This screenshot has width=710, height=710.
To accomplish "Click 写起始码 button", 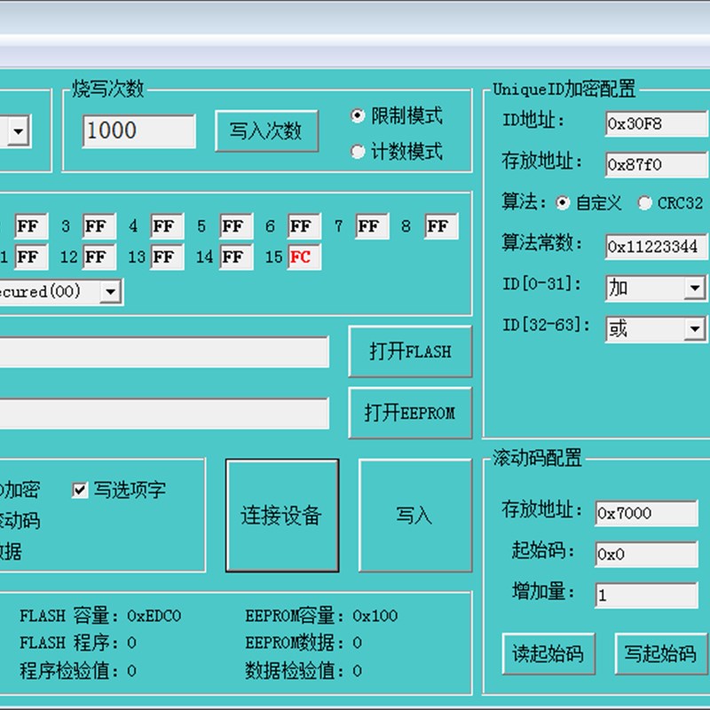I will point(661,654).
